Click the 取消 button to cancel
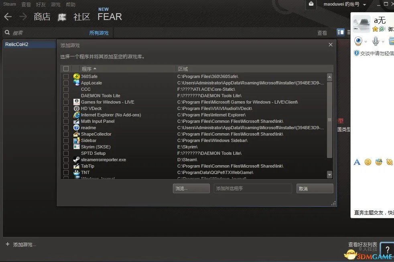Screen dimensions: 394x262 [x=315, y=188]
